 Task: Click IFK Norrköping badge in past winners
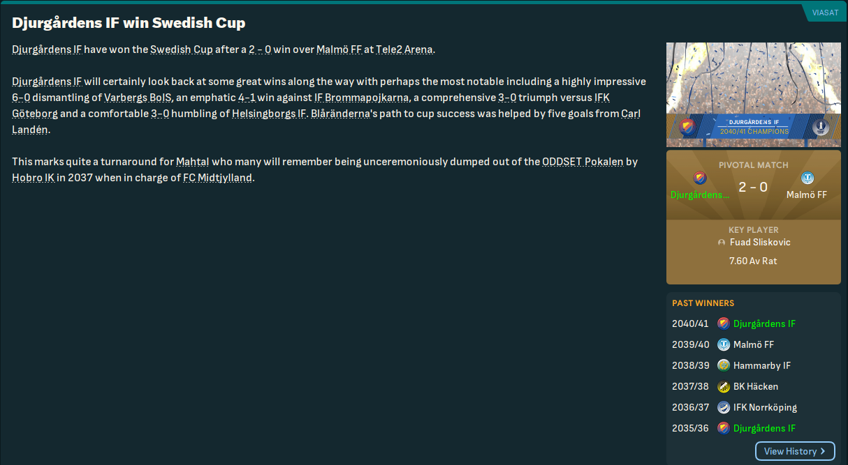pyautogui.click(x=724, y=407)
